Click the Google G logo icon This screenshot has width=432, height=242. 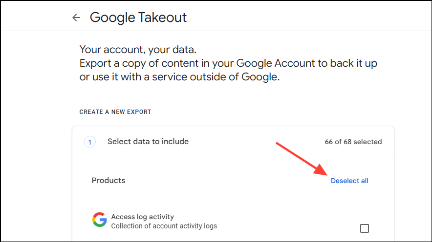click(100, 220)
